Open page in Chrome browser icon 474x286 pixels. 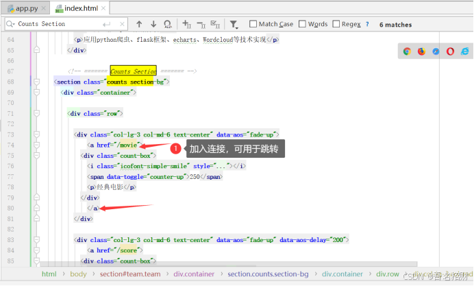(x=407, y=51)
